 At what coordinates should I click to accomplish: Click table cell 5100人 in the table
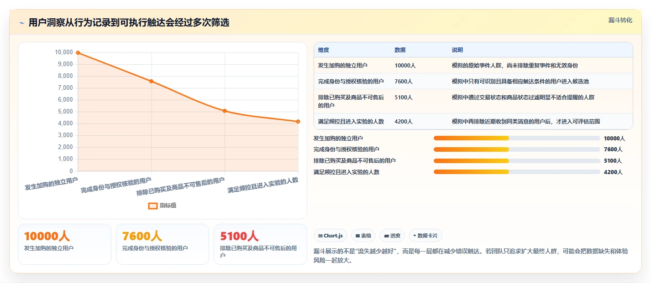(x=404, y=98)
